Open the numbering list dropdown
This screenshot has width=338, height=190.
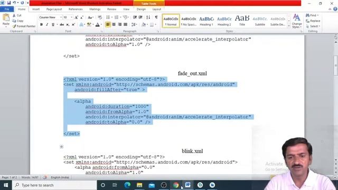(x=120, y=17)
